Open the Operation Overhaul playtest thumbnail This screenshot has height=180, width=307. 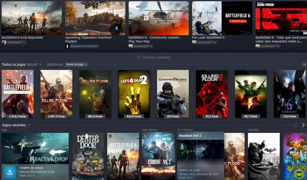95,18
